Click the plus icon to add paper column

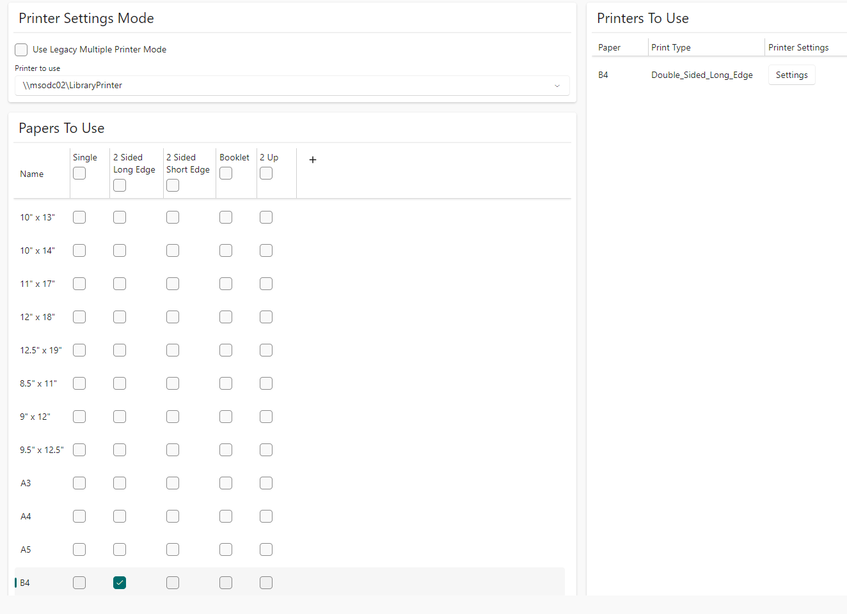pos(313,160)
